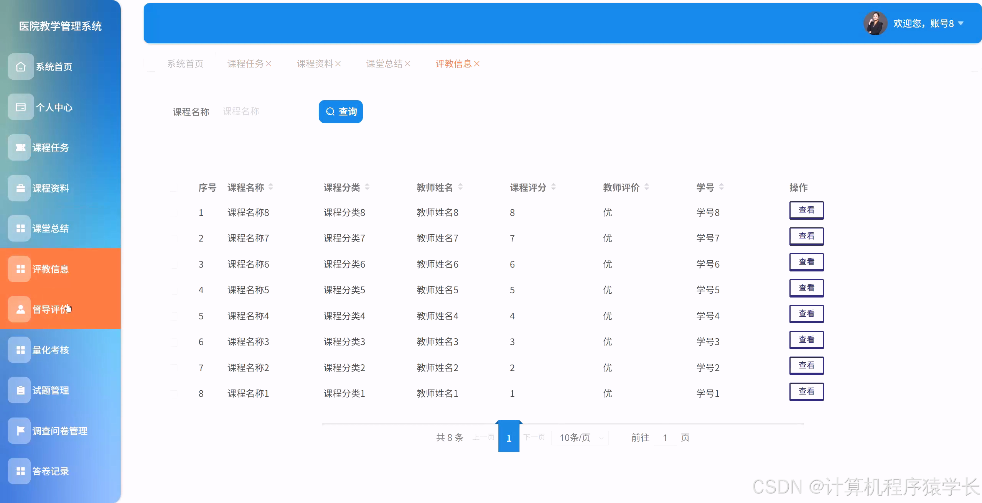Viewport: 982px width, 503px height.
Task: Click the person icon beside 督导评价
Action: click(x=19, y=309)
